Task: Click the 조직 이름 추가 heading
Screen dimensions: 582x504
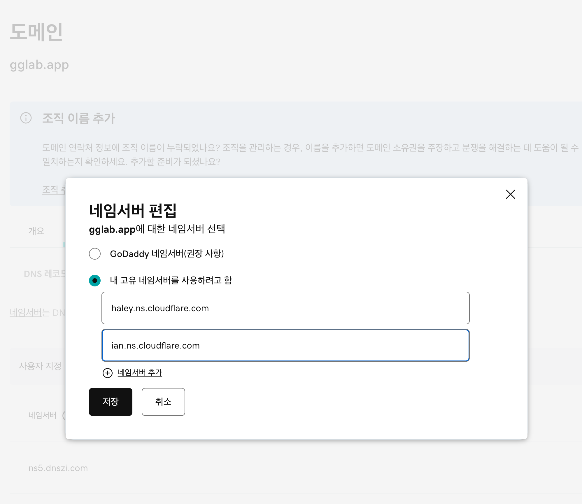Action: [79, 118]
